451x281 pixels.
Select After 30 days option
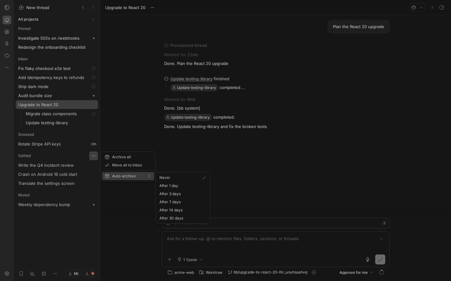pos(183,218)
